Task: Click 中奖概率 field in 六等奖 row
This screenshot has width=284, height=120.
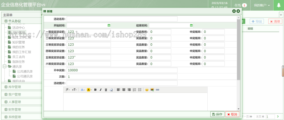Action: tap(214, 64)
